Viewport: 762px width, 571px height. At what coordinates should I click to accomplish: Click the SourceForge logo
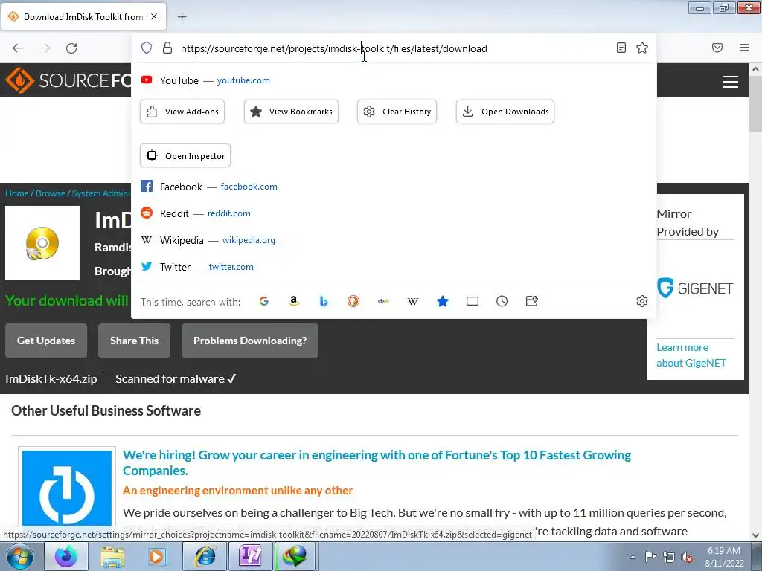pos(68,80)
